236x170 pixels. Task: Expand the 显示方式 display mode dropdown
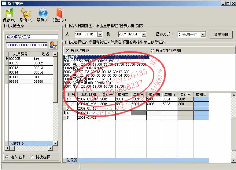tap(203, 34)
